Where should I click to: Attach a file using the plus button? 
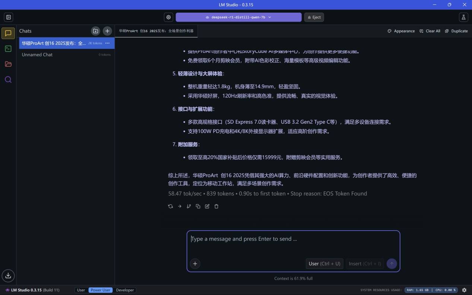[195, 264]
